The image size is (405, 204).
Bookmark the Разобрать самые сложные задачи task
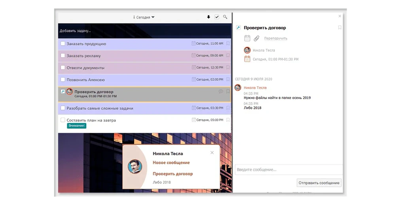click(x=228, y=108)
